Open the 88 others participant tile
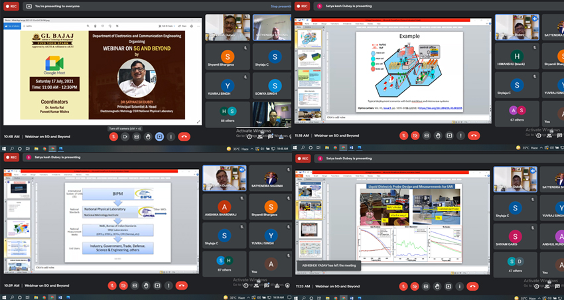 [x=228, y=114]
